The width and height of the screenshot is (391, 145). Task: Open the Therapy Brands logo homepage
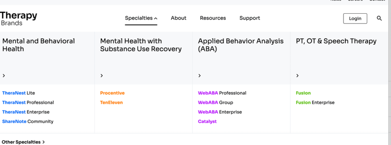pyautogui.click(x=19, y=19)
